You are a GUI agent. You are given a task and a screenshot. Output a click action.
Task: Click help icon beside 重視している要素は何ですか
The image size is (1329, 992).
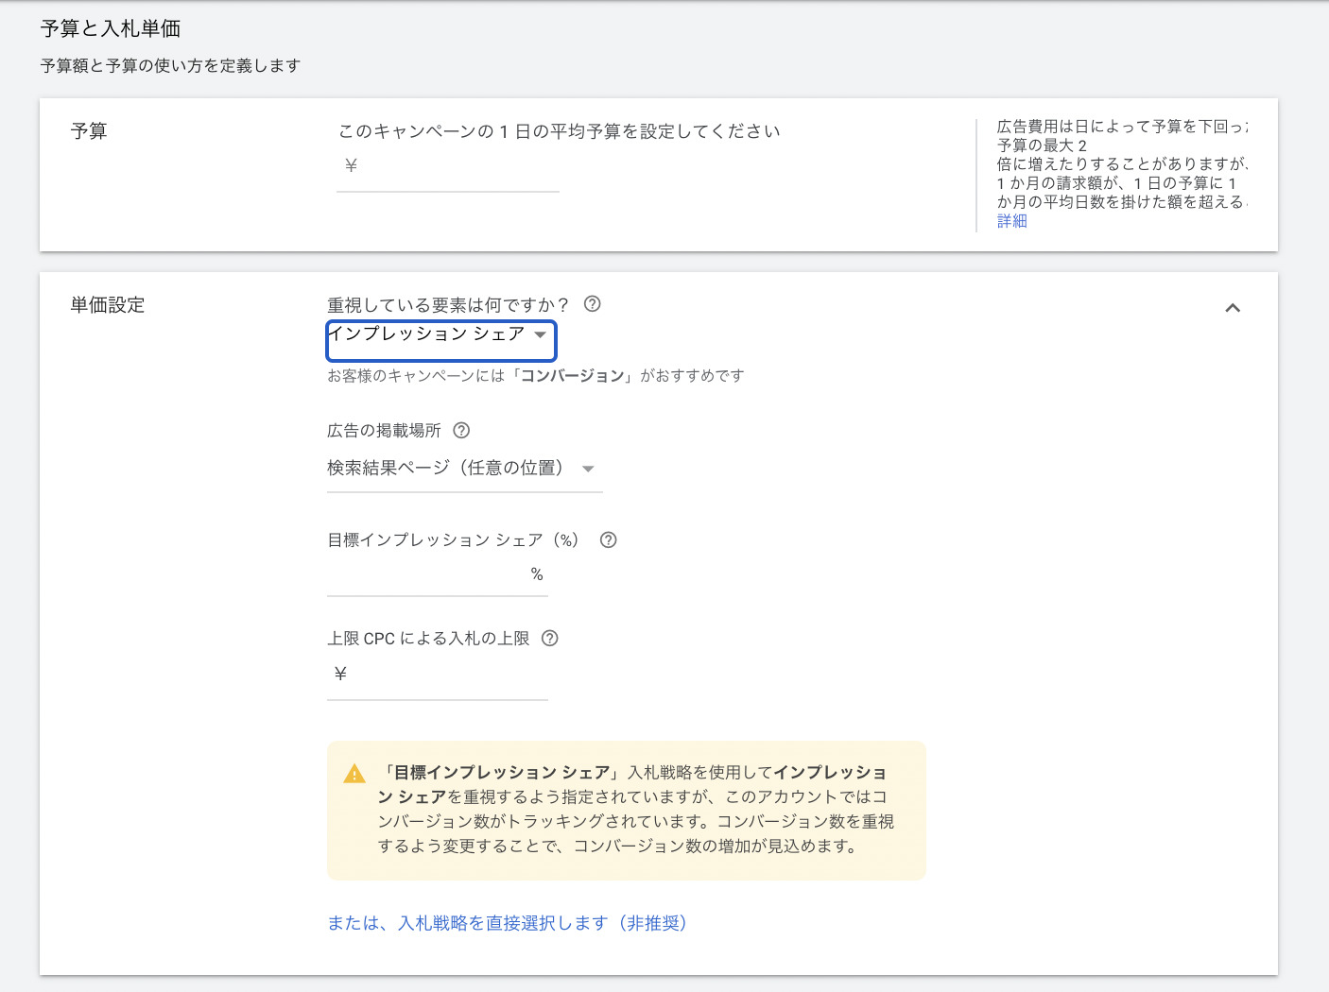click(x=593, y=304)
